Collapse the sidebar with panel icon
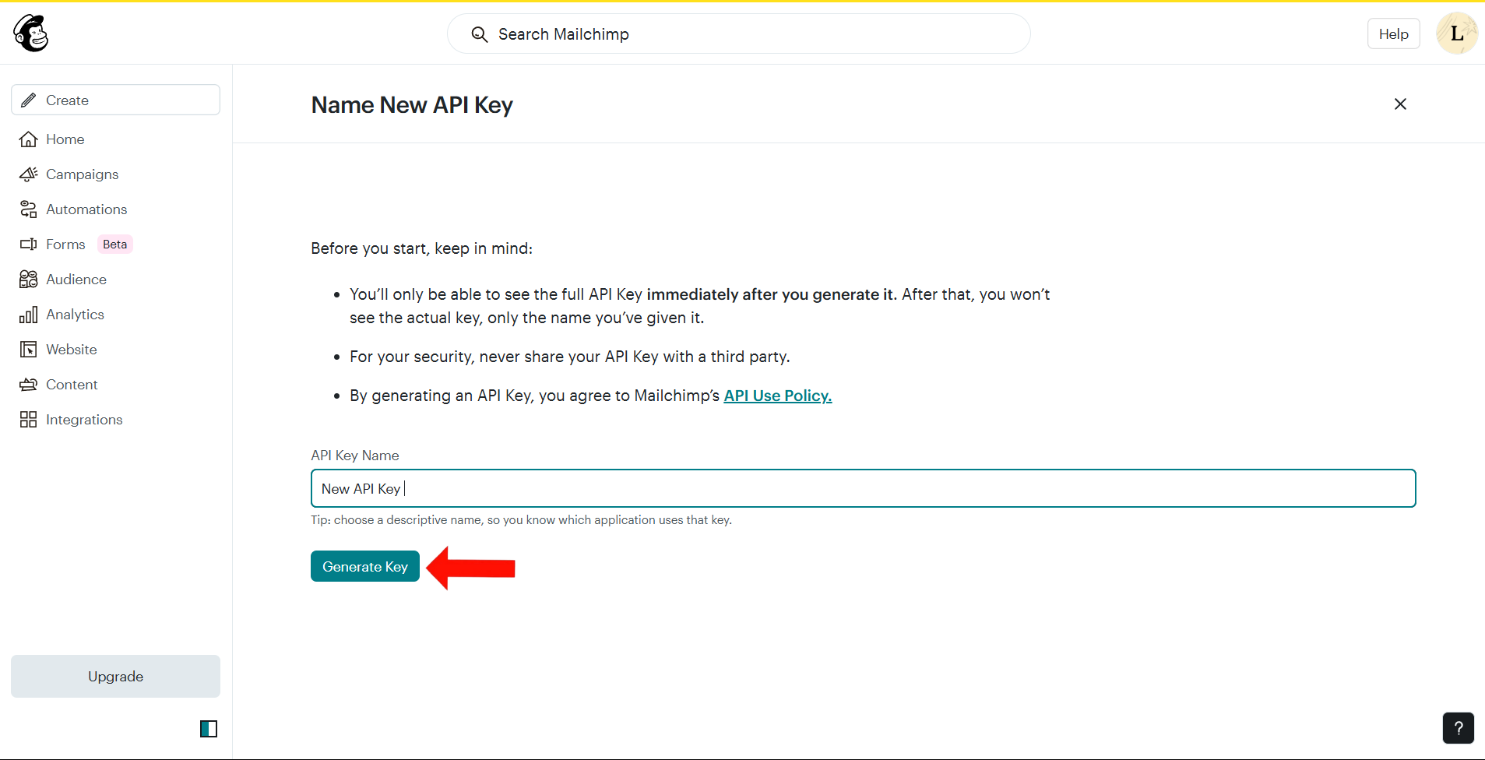The image size is (1485, 760). tap(209, 729)
